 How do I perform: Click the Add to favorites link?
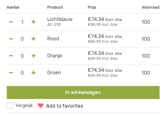click(65, 106)
